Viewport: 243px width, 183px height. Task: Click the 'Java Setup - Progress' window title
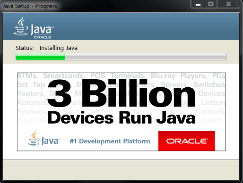[x=30, y=6]
